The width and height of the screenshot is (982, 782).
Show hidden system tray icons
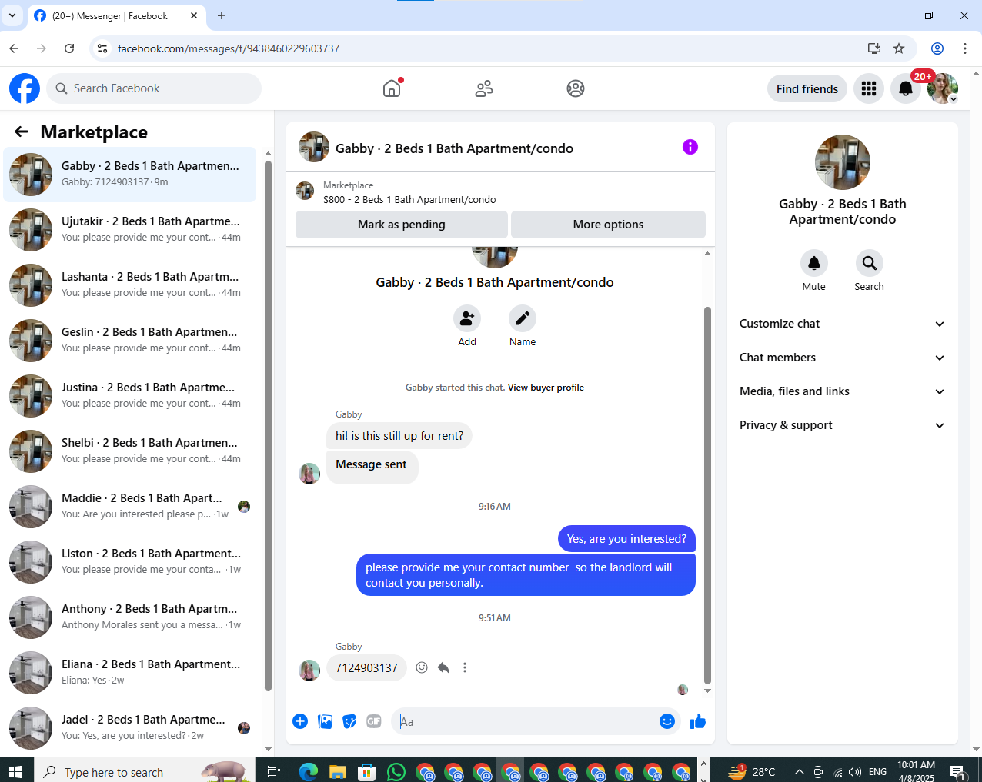tap(799, 772)
